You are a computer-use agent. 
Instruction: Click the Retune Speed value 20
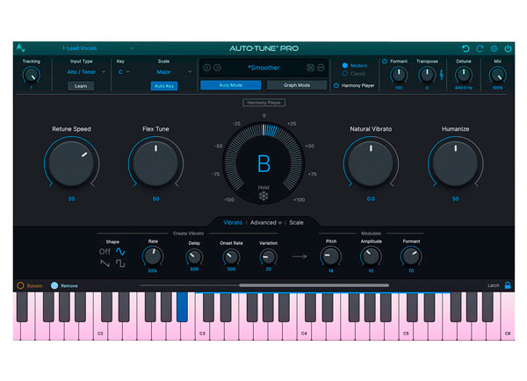[x=72, y=199]
